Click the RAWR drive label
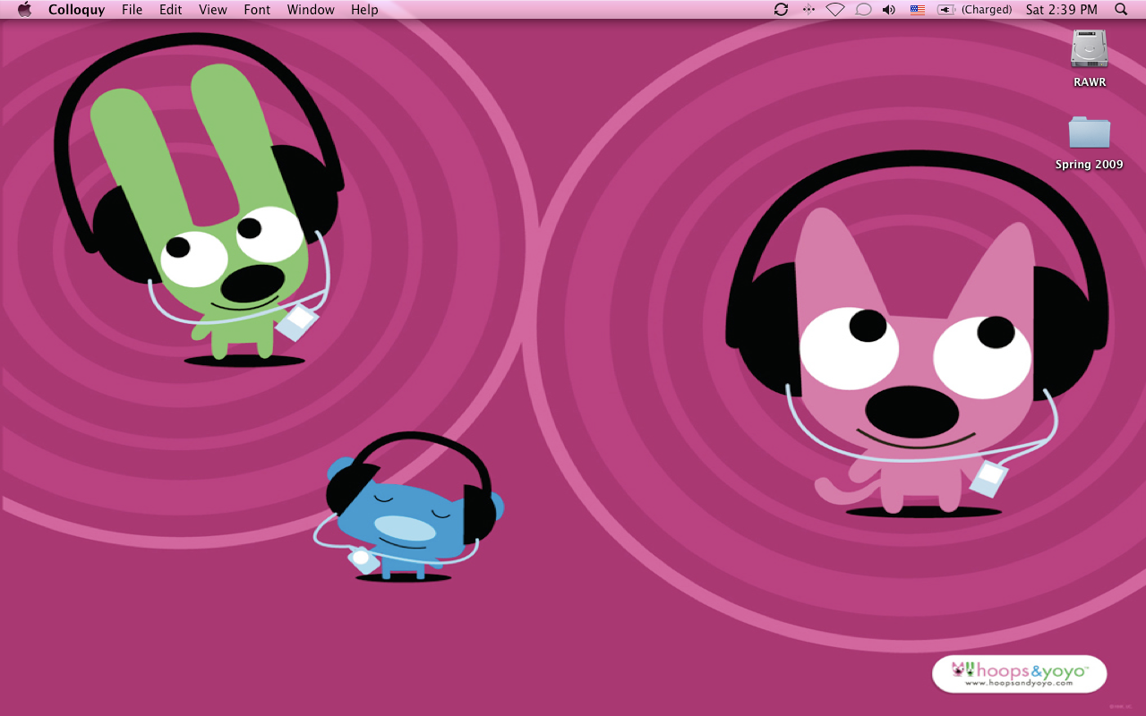This screenshot has width=1146, height=716. click(x=1090, y=82)
